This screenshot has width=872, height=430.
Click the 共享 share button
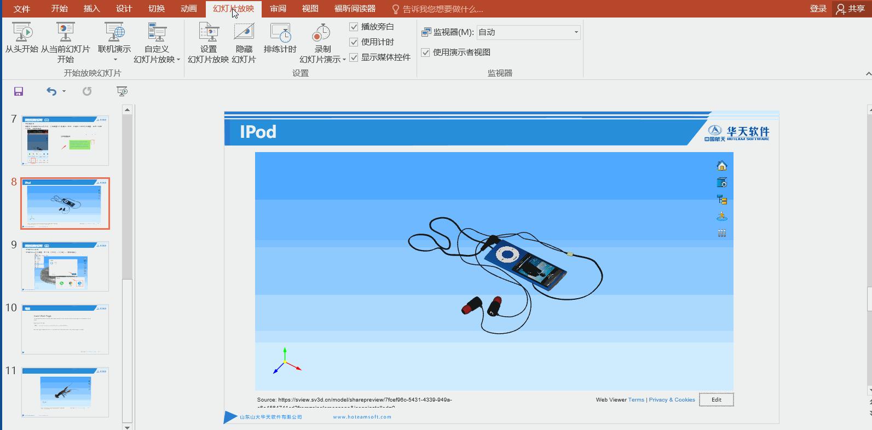[x=851, y=9]
